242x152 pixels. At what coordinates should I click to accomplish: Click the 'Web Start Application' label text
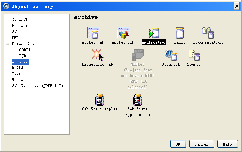138,112
